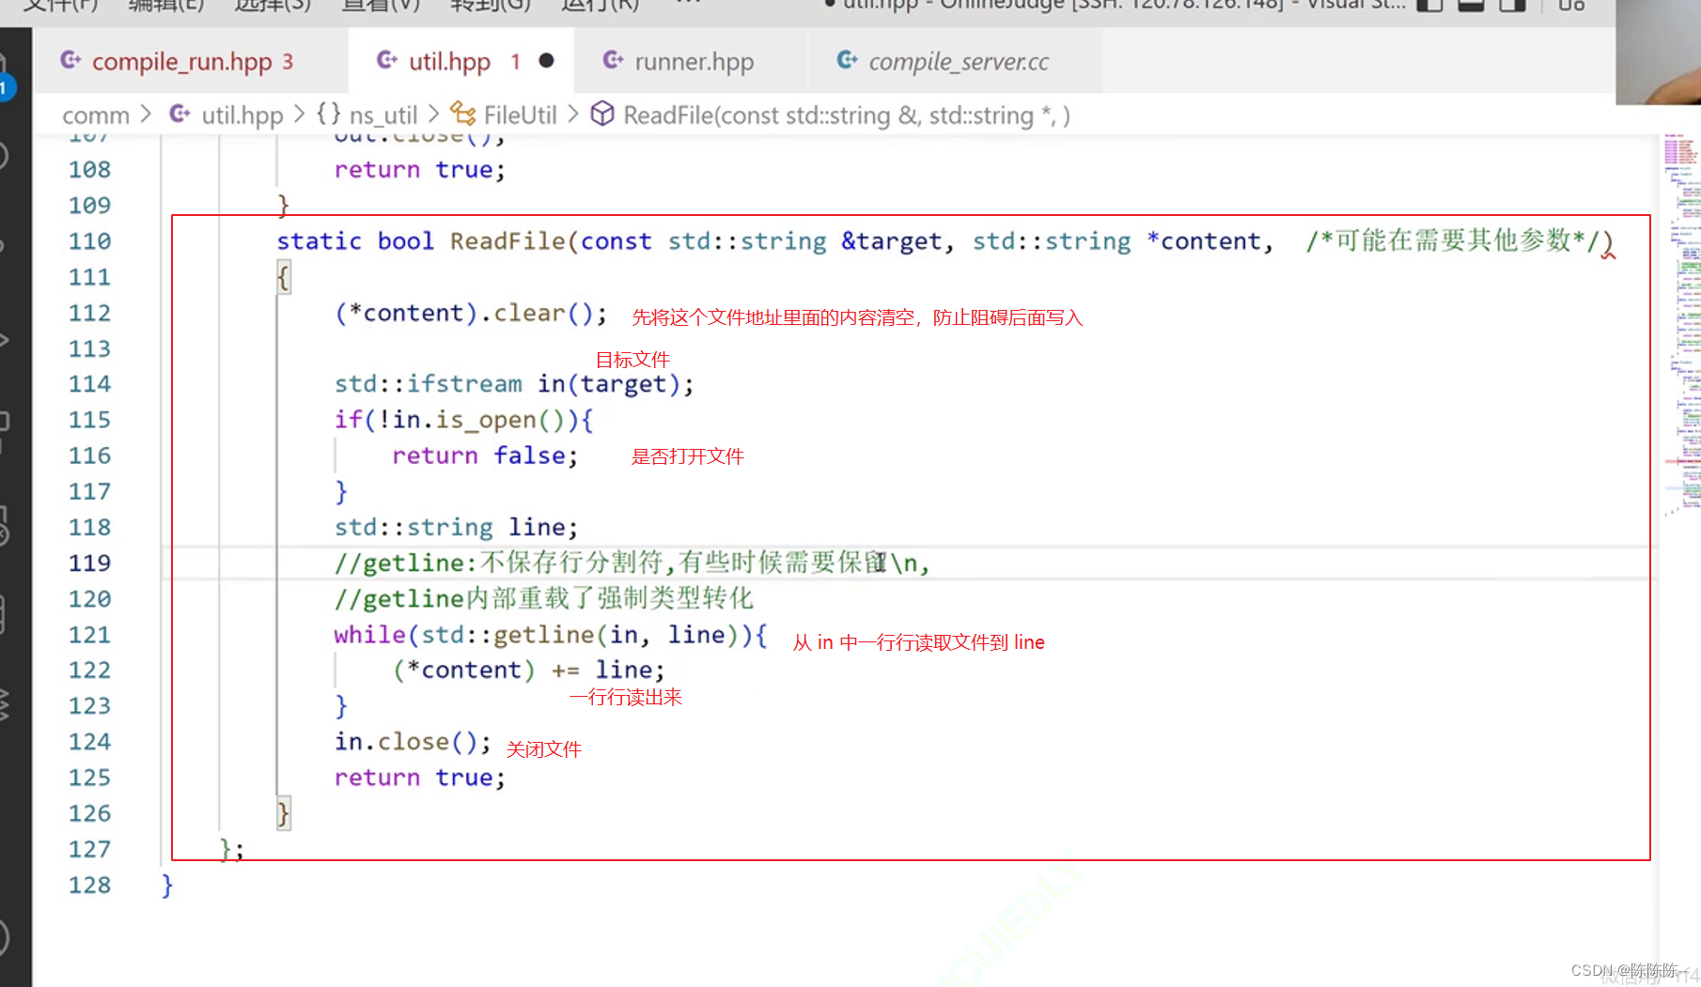Click the *content parameter on line 110
Image resolution: width=1701 pixels, height=987 pixels.
(1203, 241)
